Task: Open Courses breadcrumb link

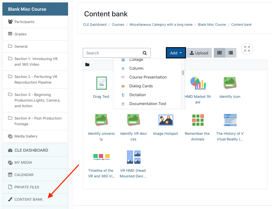Action: 118,25
